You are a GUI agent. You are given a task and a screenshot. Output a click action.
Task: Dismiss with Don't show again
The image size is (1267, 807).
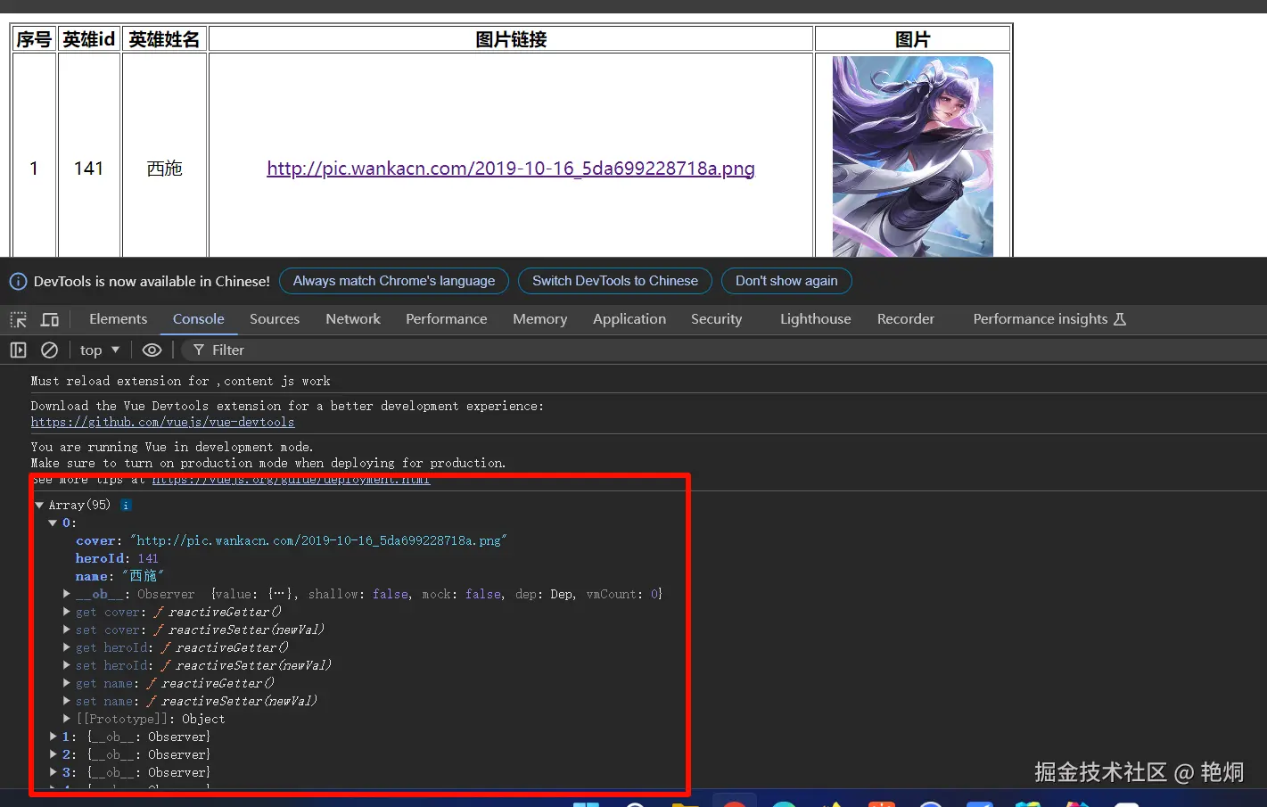click(786, 281)
